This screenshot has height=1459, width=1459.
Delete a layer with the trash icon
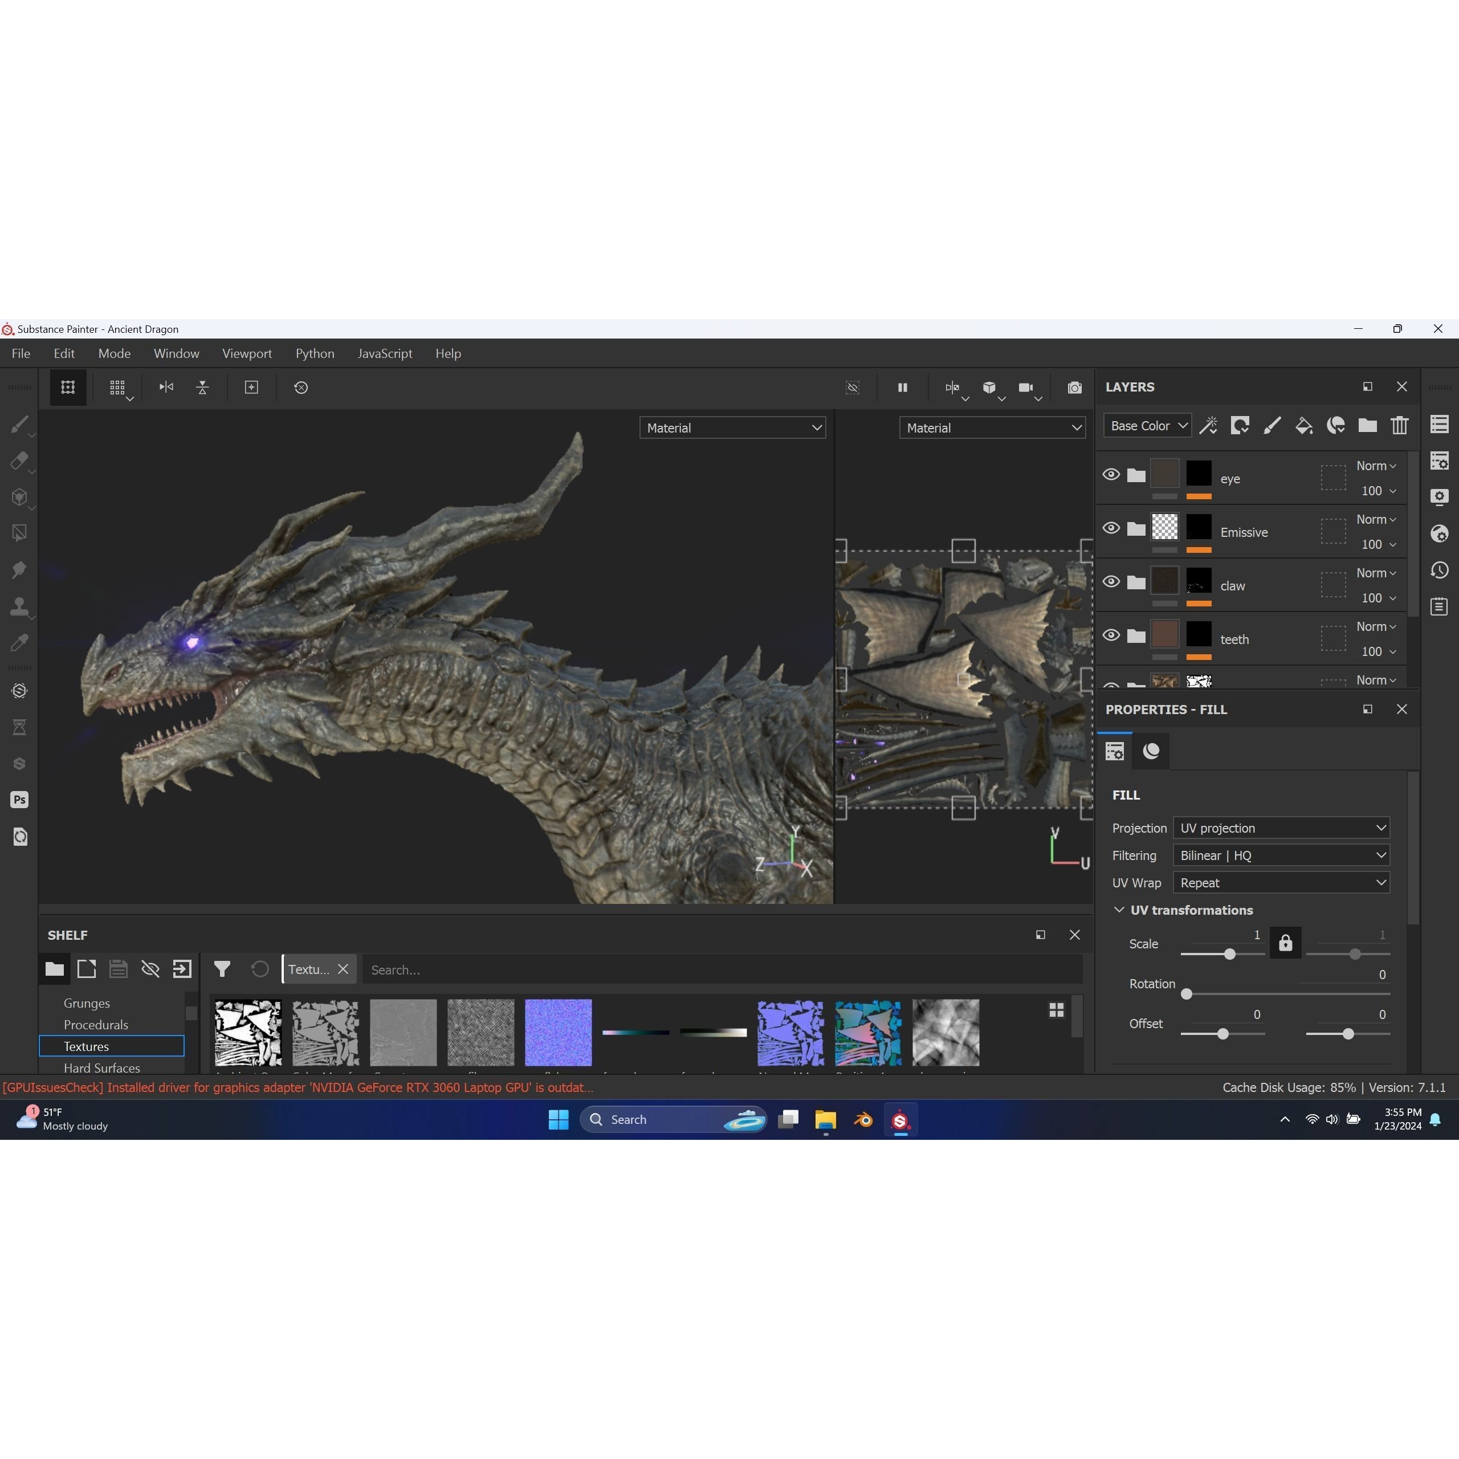click(x=1399, y=426)
